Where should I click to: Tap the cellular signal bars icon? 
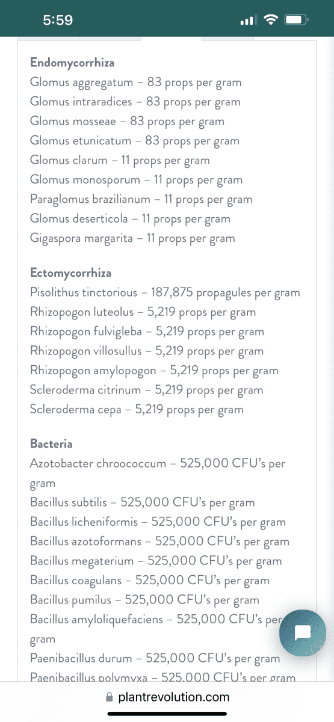click(248, 21)
